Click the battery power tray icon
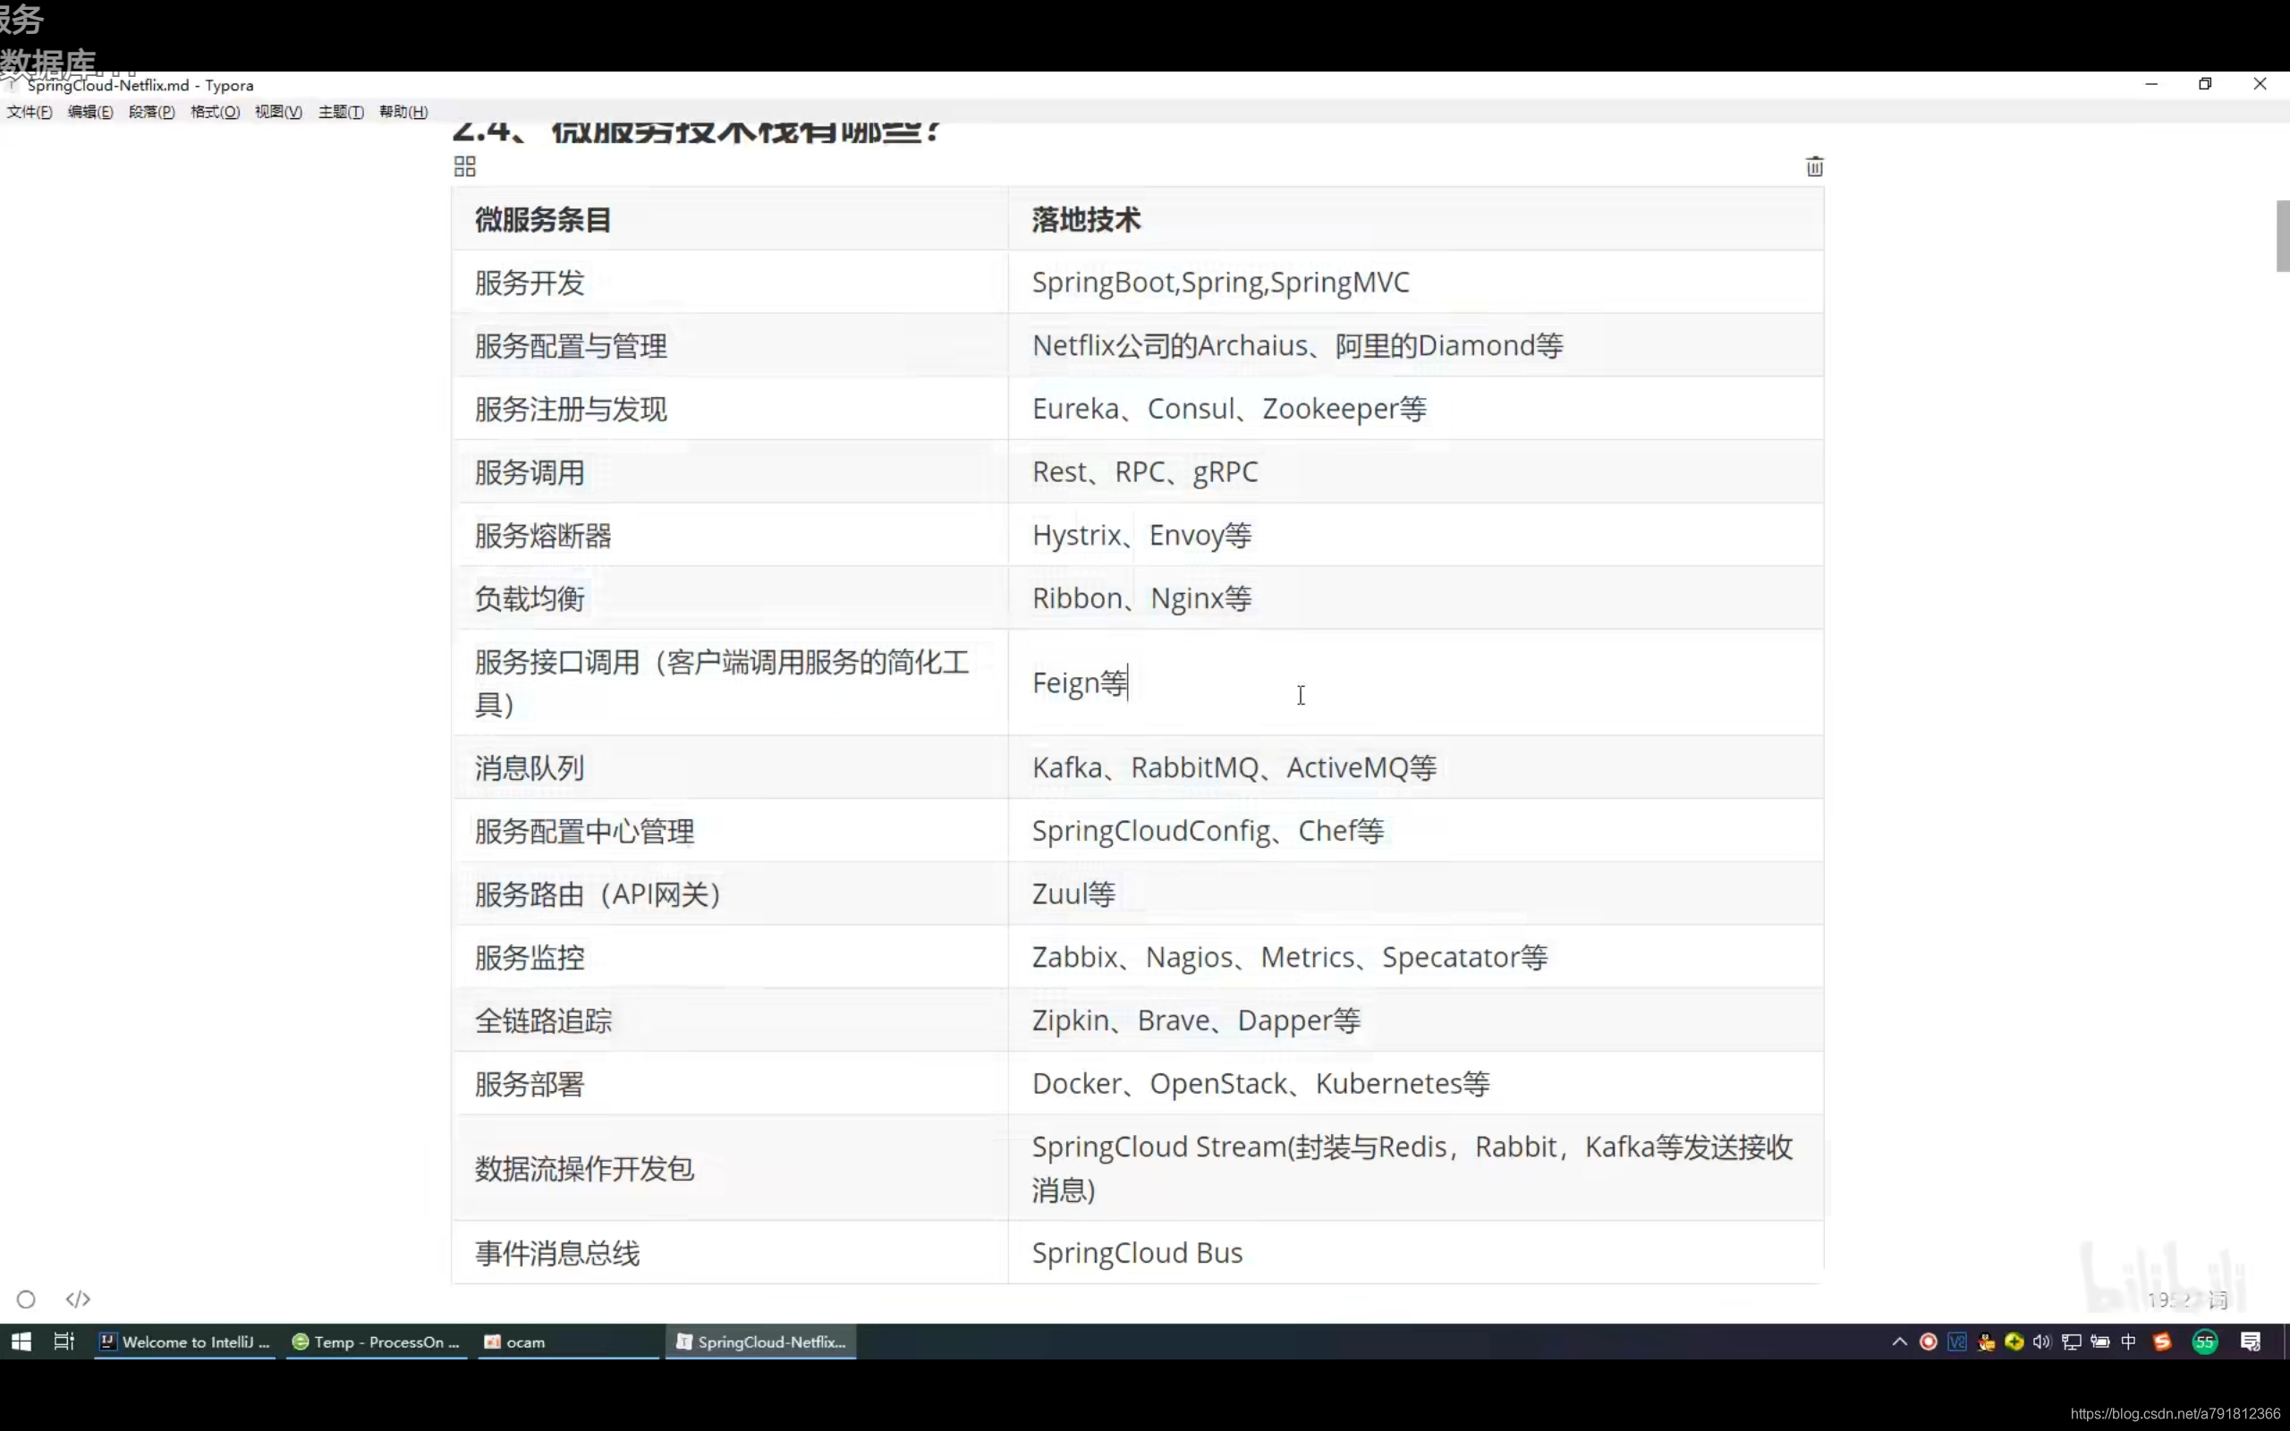Image resolution: width=2290 pixels, height=1431 pixels. tap(2099, 1341)
